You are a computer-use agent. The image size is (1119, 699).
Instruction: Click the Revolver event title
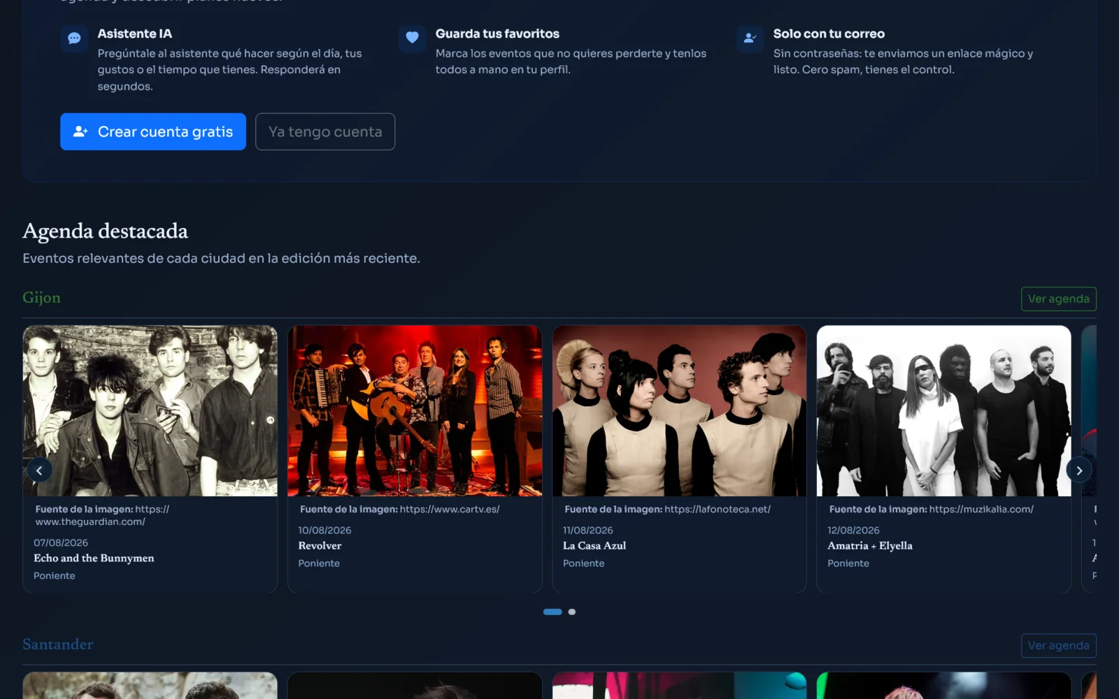[320, 545]
